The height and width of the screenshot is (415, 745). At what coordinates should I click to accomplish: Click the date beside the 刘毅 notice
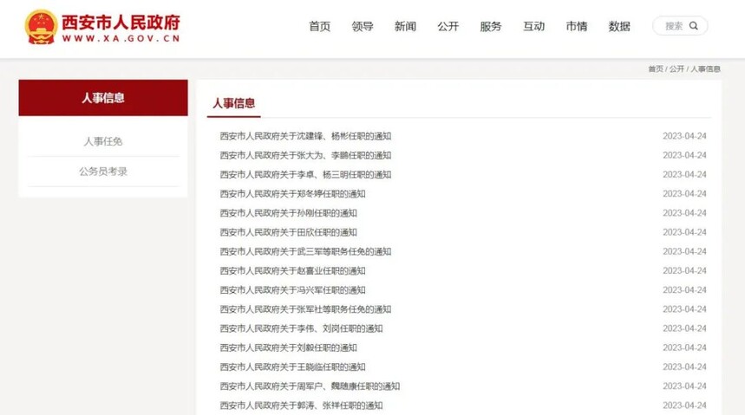684,347
